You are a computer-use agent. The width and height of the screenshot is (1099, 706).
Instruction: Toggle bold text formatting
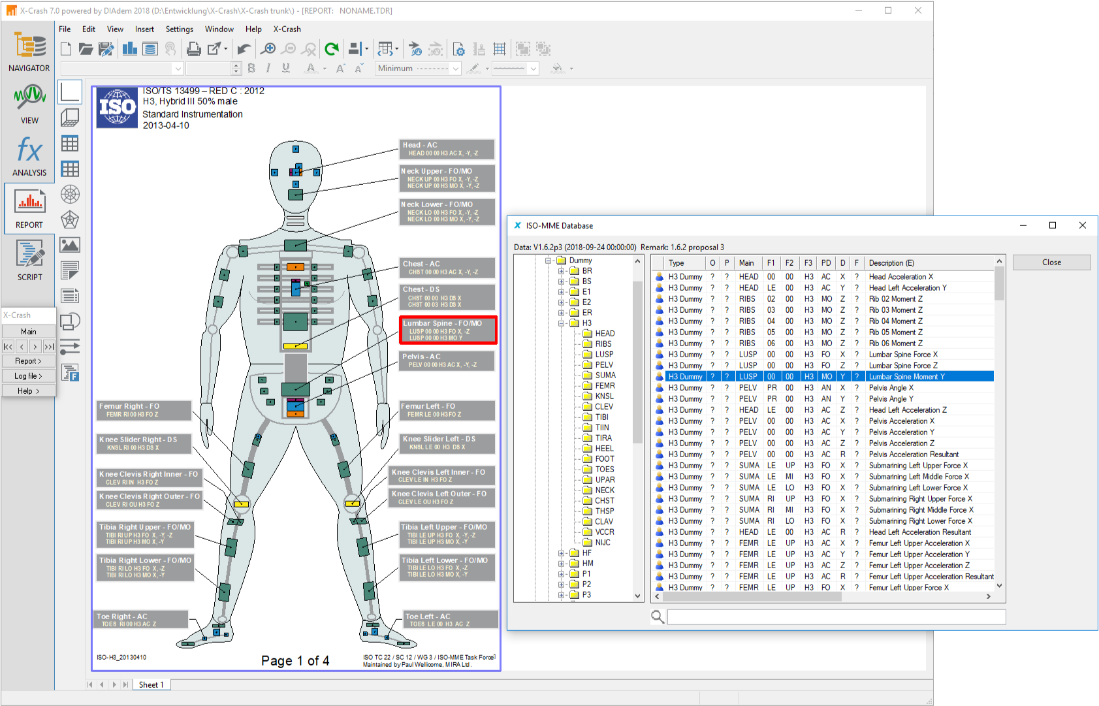251,68
